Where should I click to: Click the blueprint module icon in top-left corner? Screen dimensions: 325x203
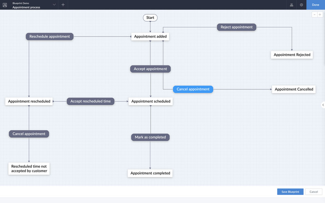coord(5,5)
